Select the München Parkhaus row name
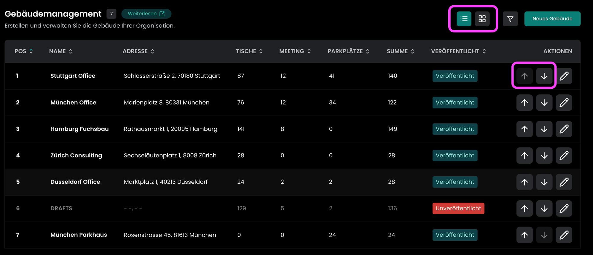This screenshot has height=255, width=593. click(79, 235)
